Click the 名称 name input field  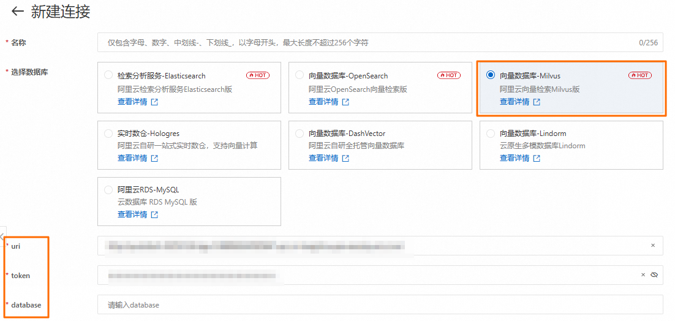click(x=380, y=43)
